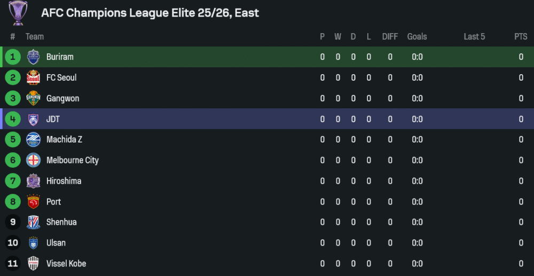Click the Goals column header

pos(417,37)
